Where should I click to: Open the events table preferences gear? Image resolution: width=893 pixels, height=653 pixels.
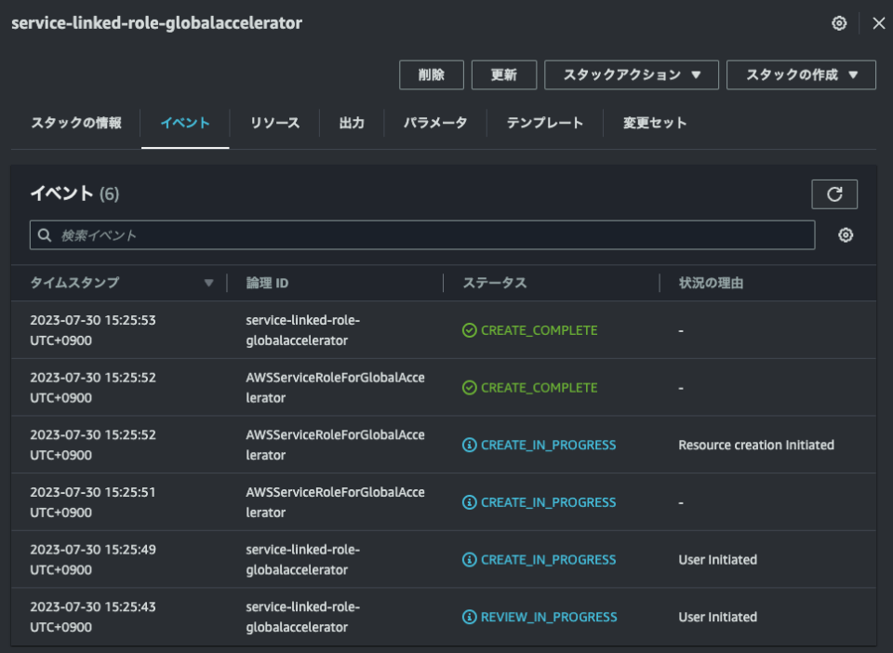(845, 235)
